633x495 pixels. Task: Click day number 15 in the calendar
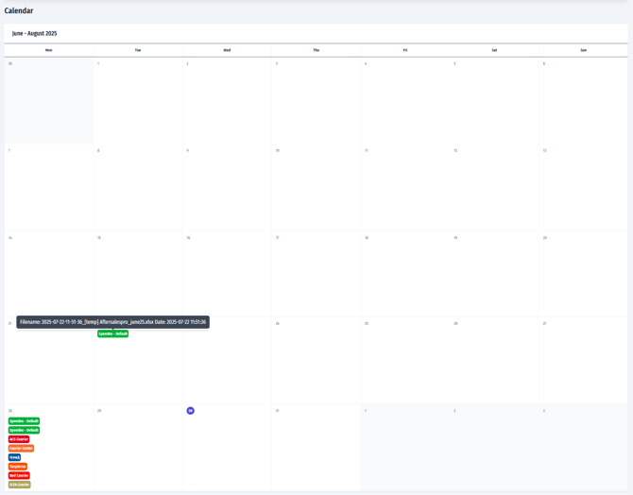click(x=99, y=238)
